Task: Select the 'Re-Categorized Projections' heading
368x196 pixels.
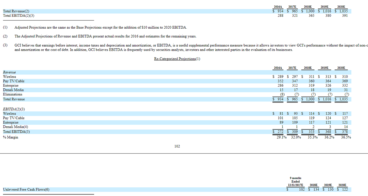Action: click(x=175, y=59)
